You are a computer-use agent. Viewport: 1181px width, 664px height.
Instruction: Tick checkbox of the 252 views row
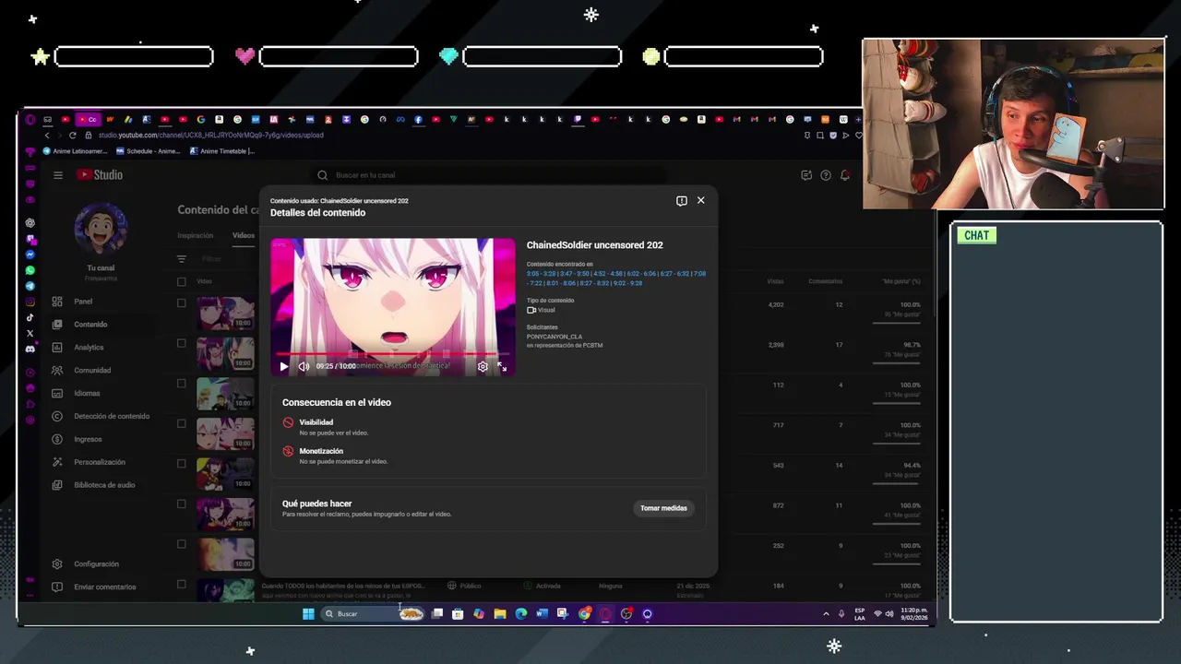click(182, 544)
